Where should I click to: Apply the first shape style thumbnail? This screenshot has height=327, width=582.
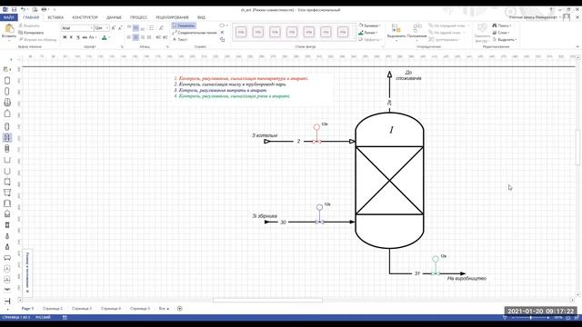[241, 33]
